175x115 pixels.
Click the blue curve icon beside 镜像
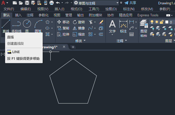(90, 28)
